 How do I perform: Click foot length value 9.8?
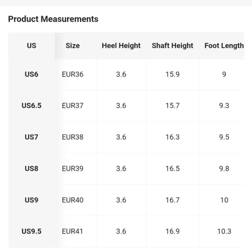point(224,169)
